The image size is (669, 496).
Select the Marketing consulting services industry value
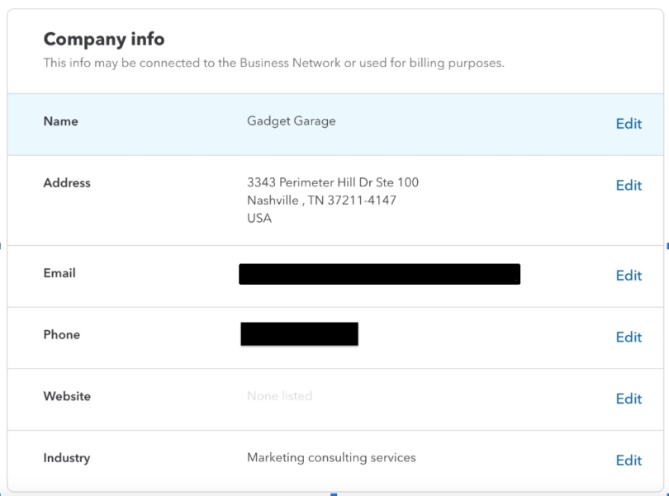coord(331,457)
